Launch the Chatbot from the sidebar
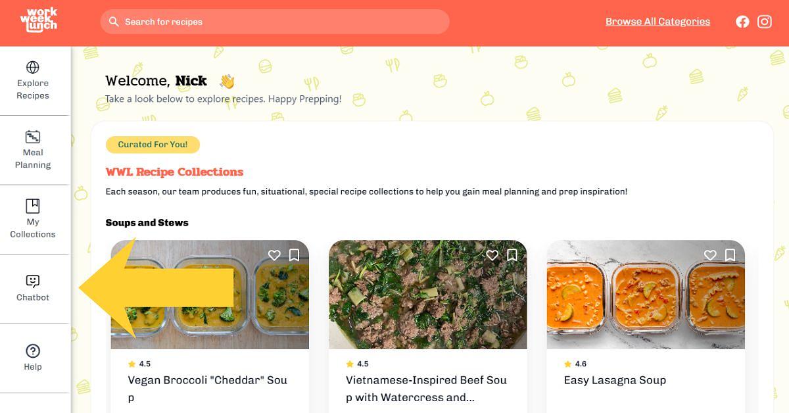The height and width of the screenshot is (413, 789). tap(33, 289)
